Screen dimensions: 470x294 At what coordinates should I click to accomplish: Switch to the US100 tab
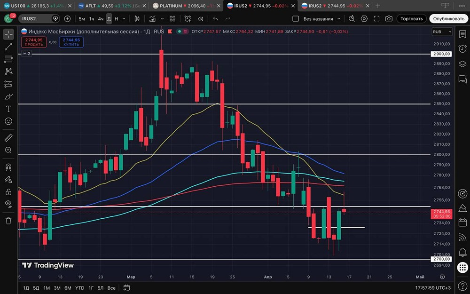tap(37, 6)
